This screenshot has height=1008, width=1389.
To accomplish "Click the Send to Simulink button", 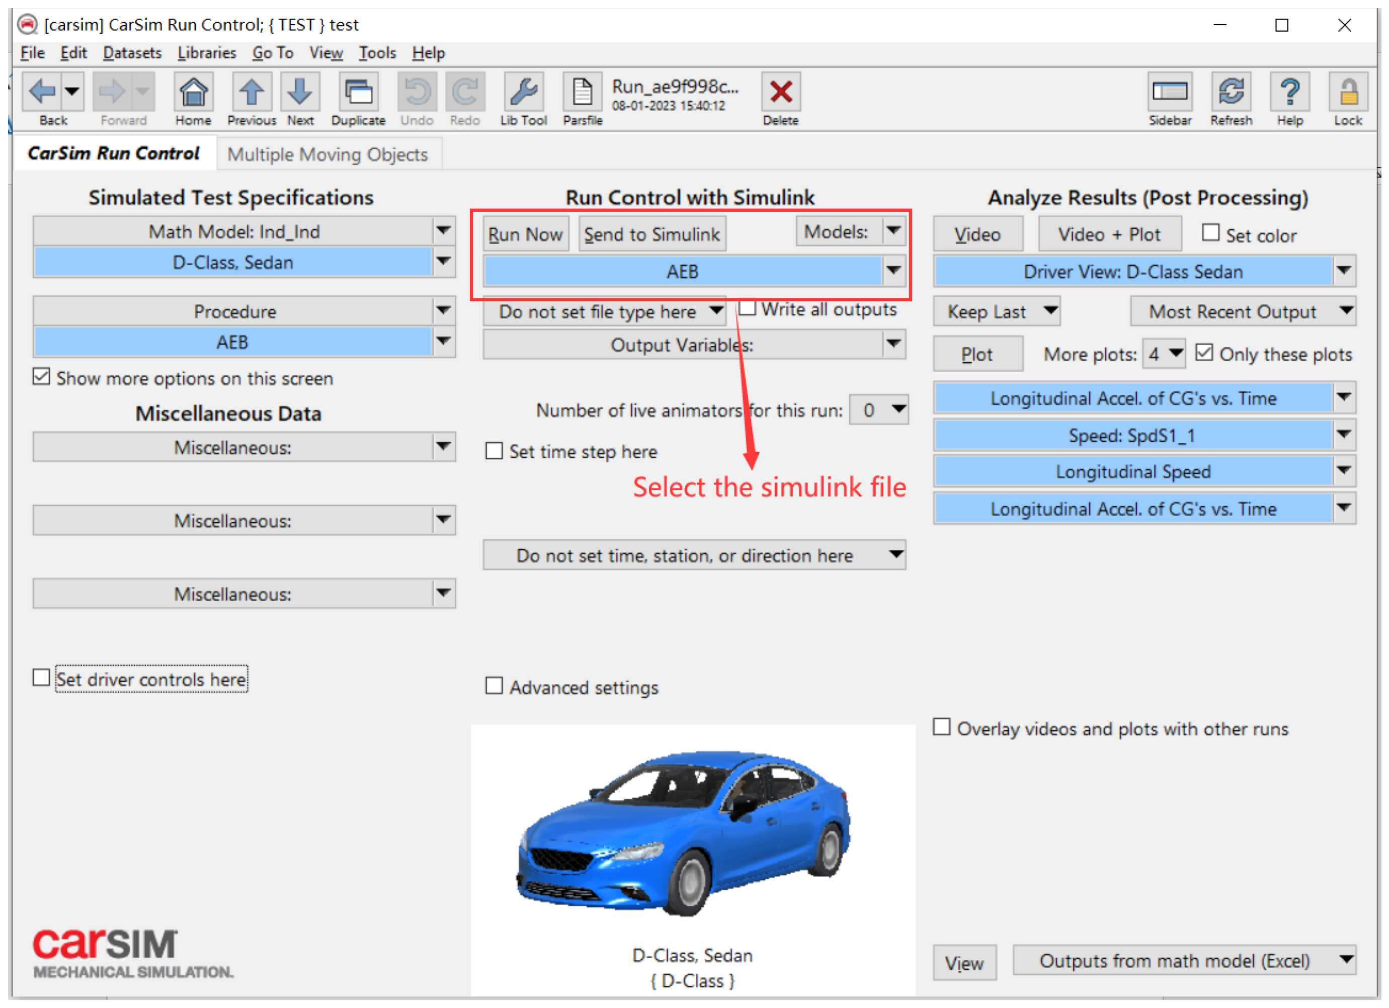I will coord(651,234).
